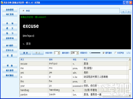Click 购买激活 purchase activation

[10, 76]
